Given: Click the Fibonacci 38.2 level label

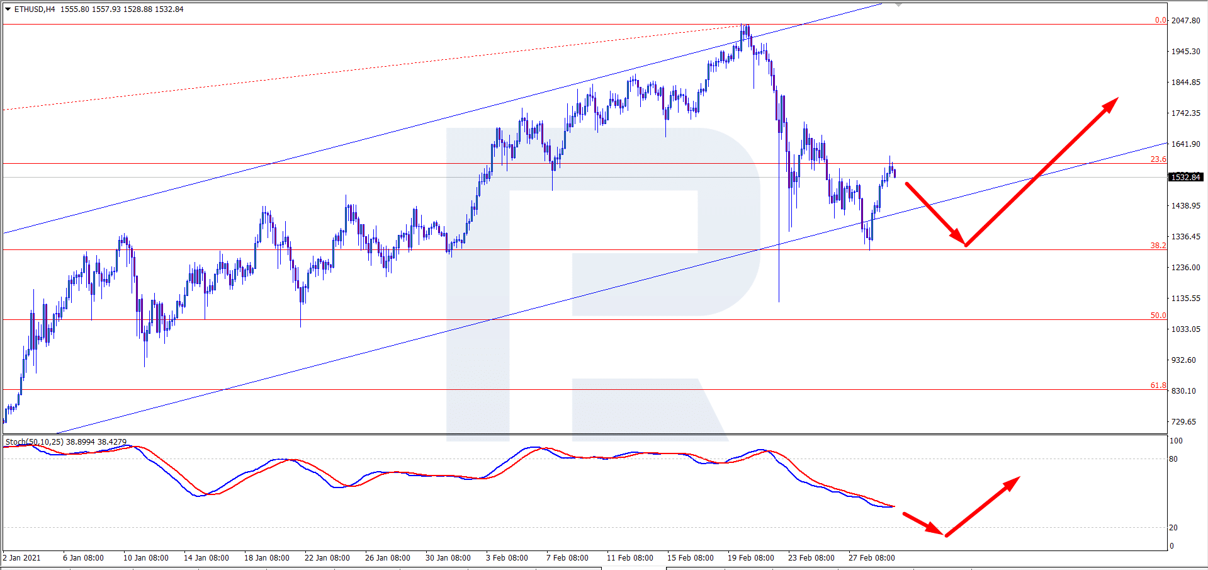Looking at the screenshot, I should click(1158, 246).
